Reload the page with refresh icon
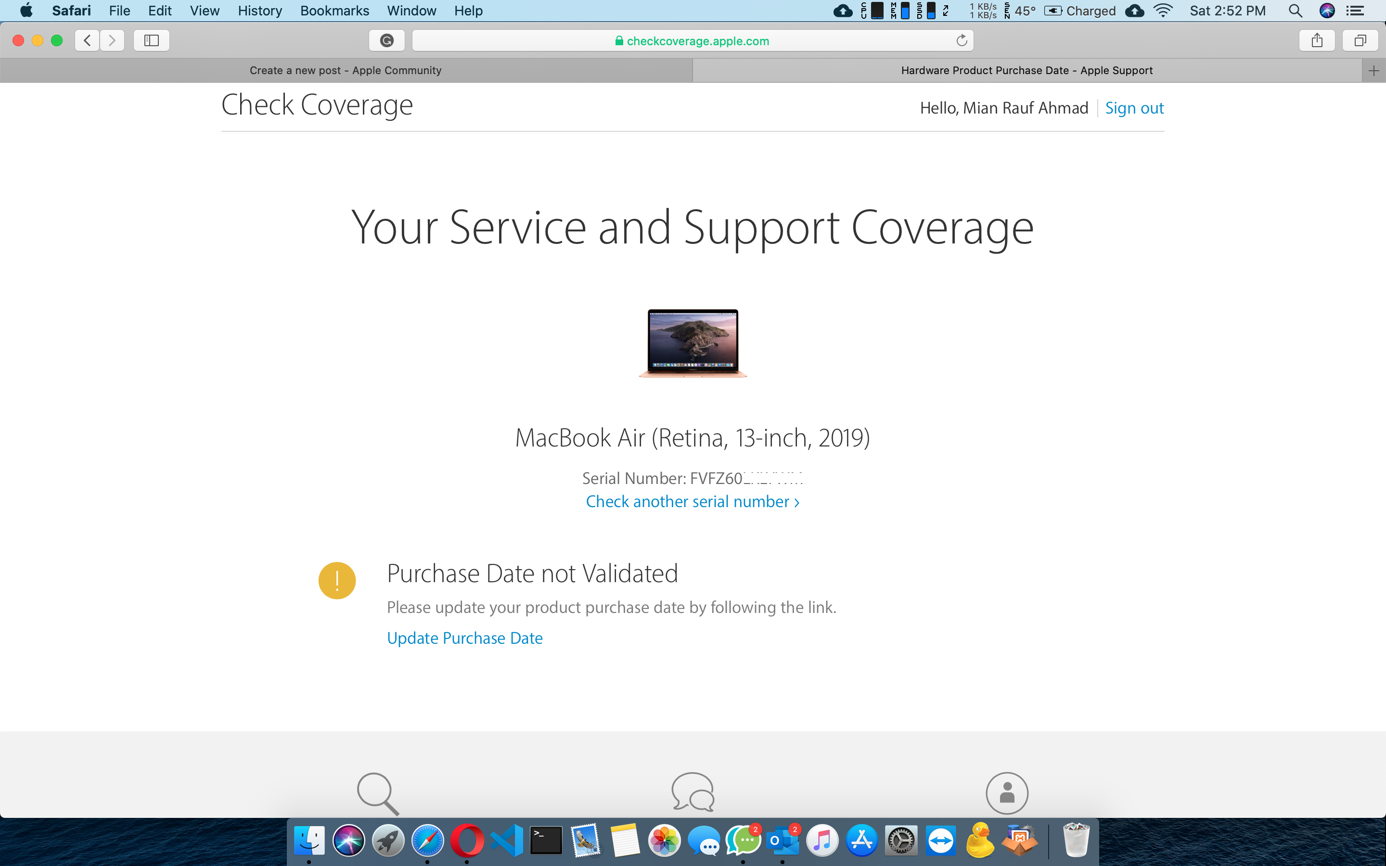 962,40
